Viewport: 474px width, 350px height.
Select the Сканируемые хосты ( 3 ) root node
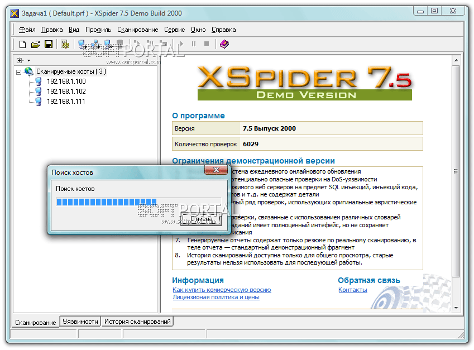pos(71,71)
